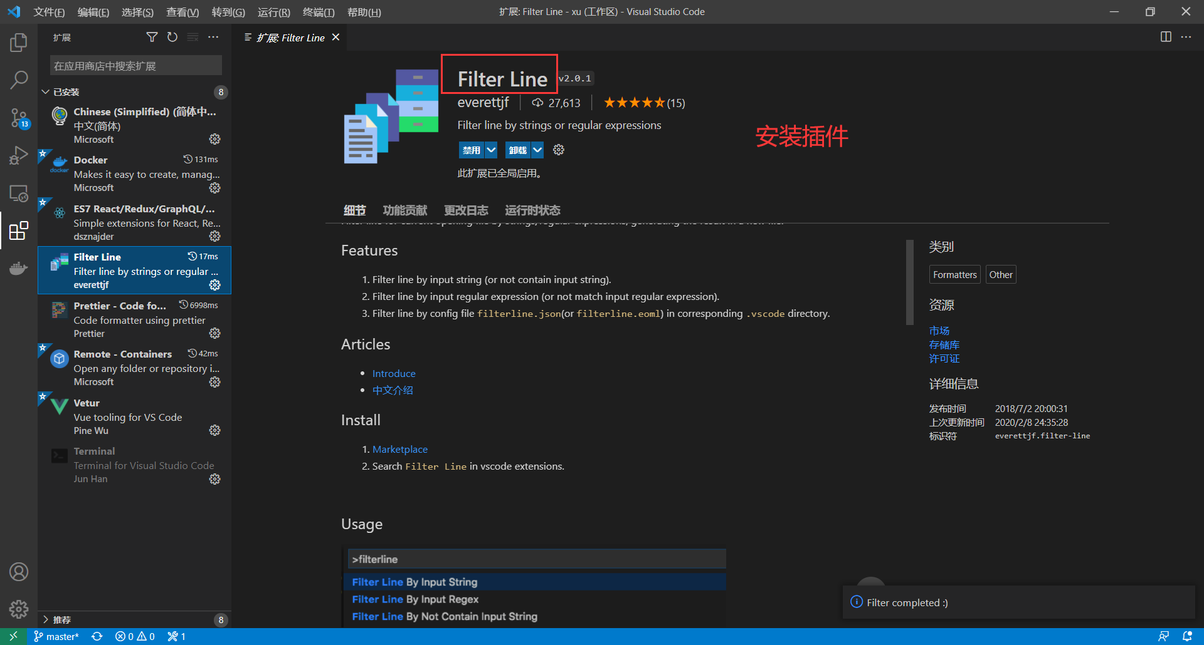
Task: Close the Filter Line extension tab
Action: 336,38
